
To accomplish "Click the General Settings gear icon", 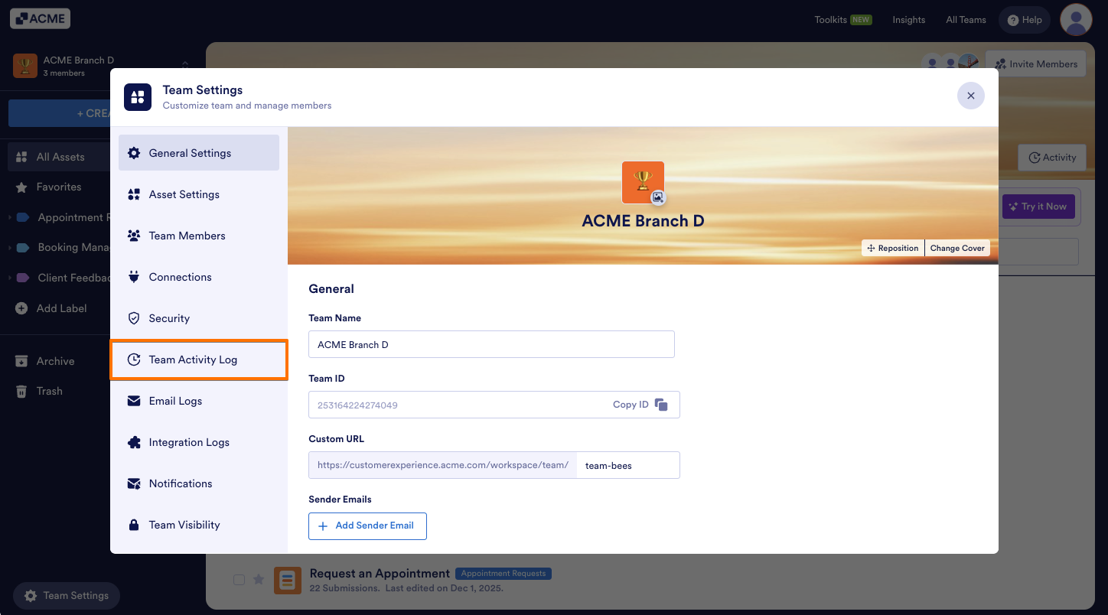I will click(x=134, y=153).
